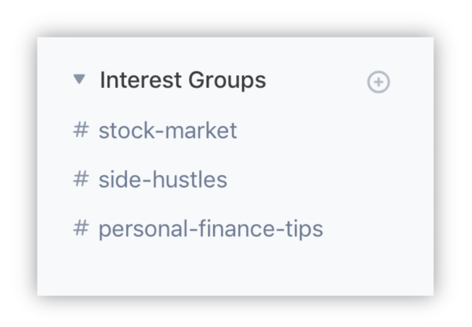Image resolution: width=472 pixels, height=327 pixels.
Task: Add a new channel to Interest Groups
Action: 379,82
